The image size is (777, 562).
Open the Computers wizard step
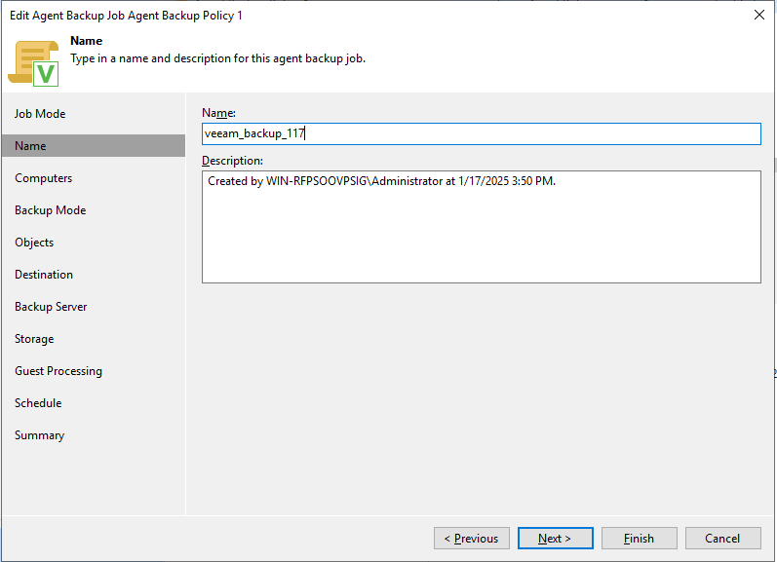pyautogui.click(x=43, y=178)
